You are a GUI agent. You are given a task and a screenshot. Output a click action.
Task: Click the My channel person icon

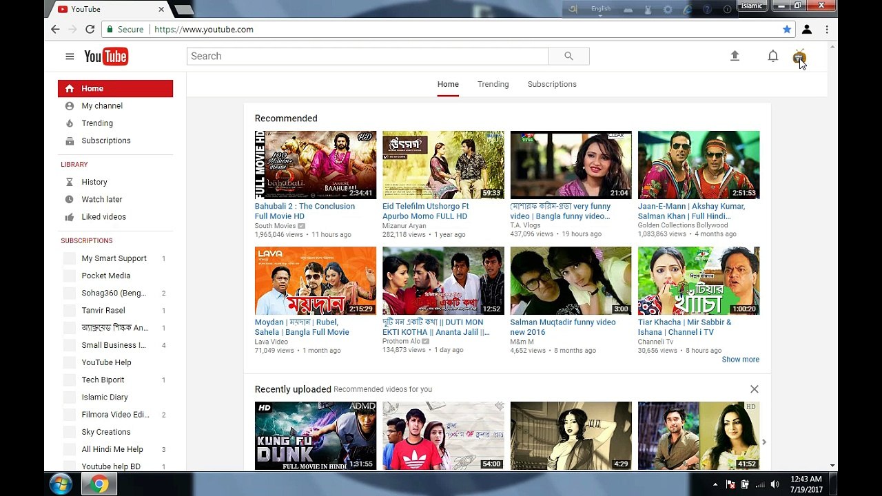click(x=69, y=106)
